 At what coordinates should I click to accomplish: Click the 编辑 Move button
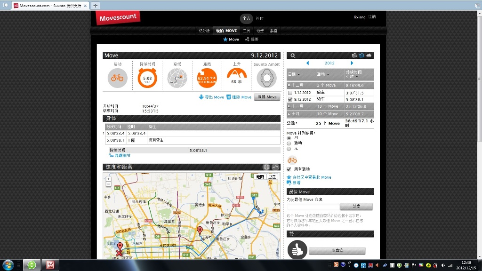266,97
